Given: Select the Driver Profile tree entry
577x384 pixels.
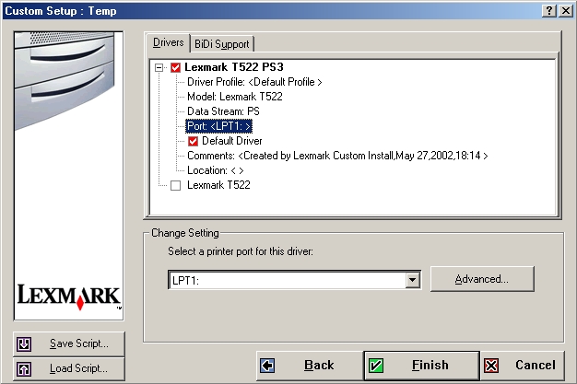Looking at the screenshot, I should point(254,82).
